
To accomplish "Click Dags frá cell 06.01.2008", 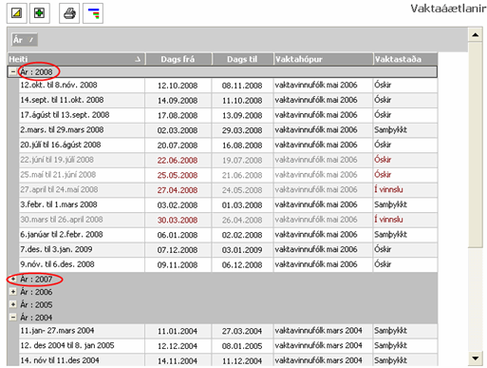I will click(x=178, y=235).
